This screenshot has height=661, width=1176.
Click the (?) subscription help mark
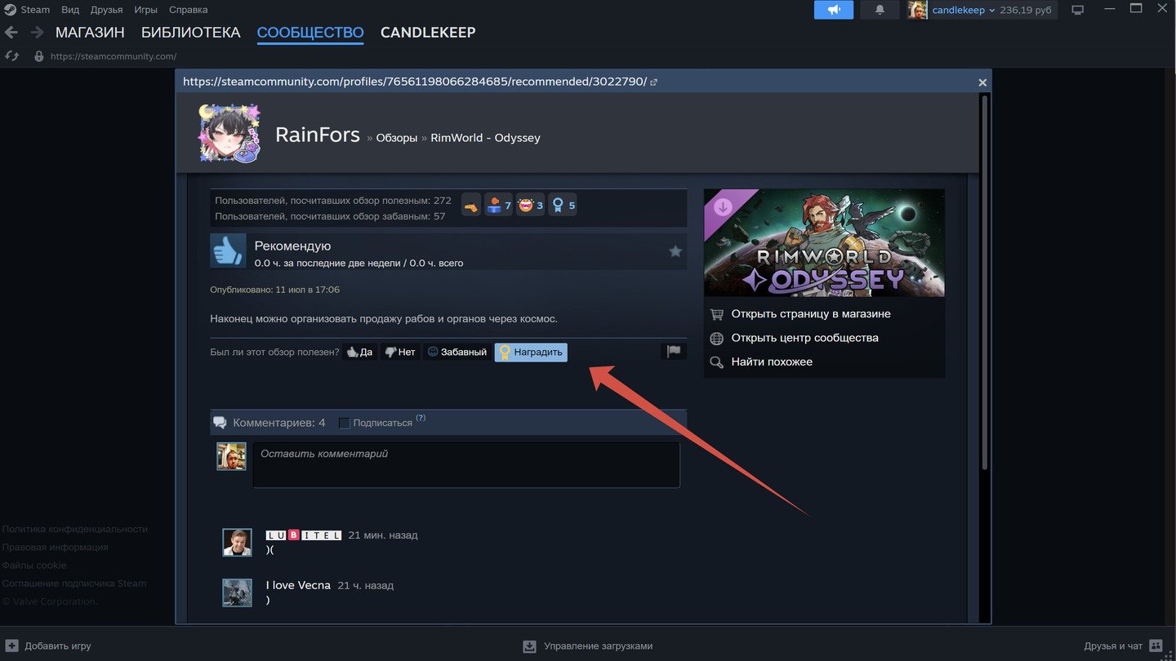coord(421,418)
